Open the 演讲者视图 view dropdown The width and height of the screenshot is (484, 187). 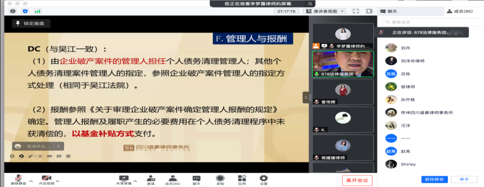coord(325,11)
